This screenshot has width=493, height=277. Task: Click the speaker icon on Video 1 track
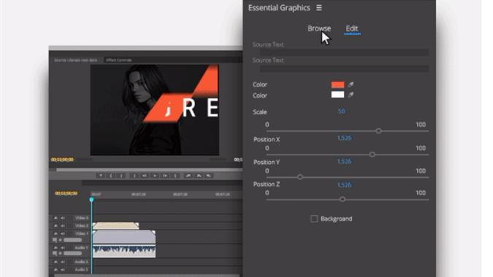coord(63,233)
